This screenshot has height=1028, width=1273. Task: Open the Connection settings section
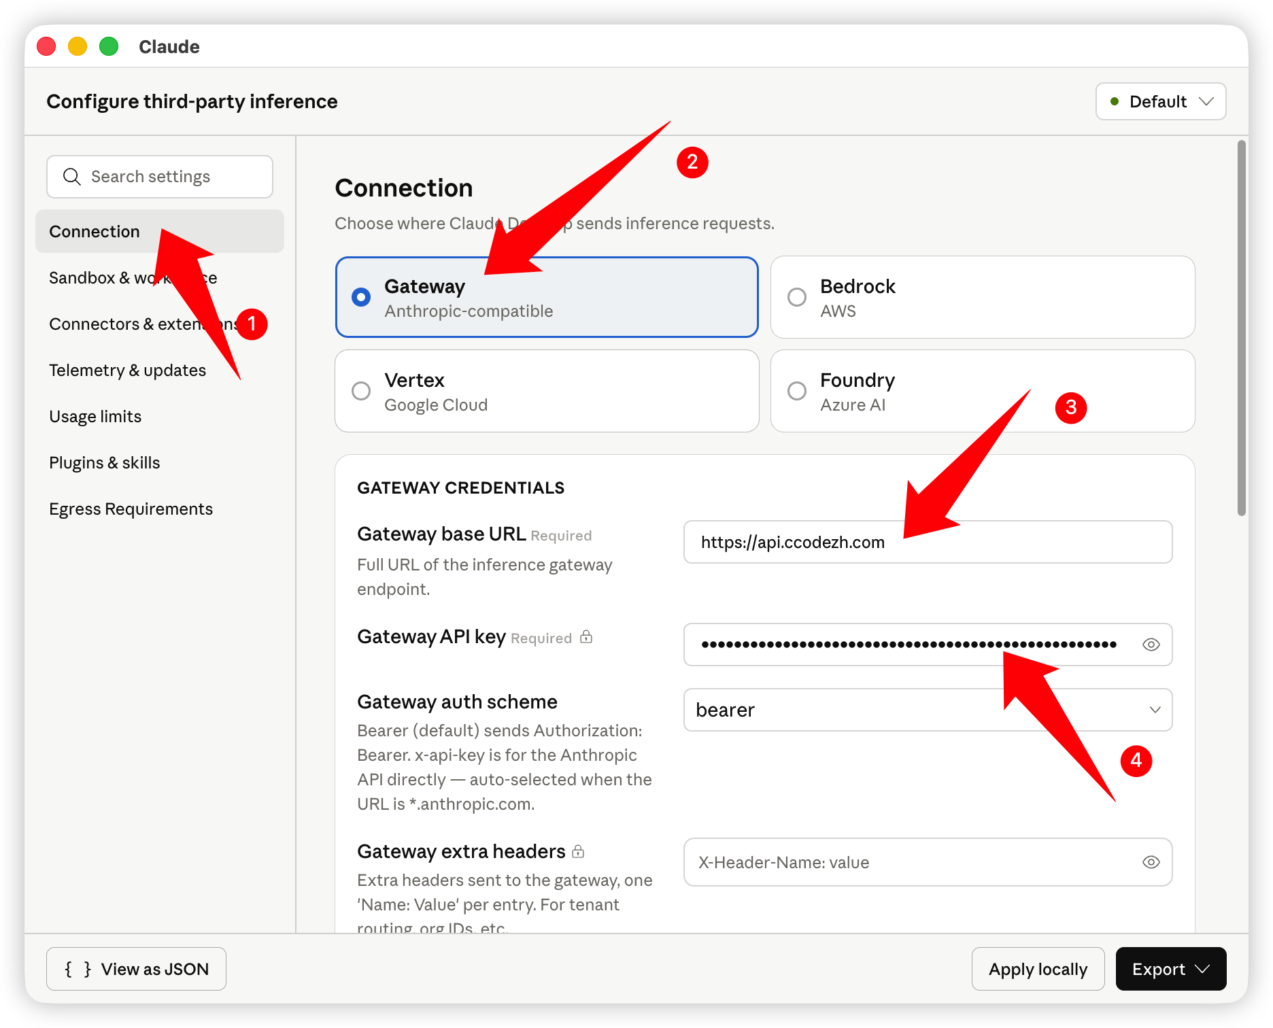click(160, 231)
